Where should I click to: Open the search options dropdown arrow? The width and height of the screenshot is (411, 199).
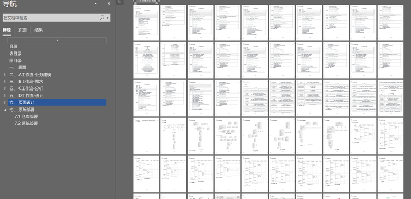pos(107,18)
